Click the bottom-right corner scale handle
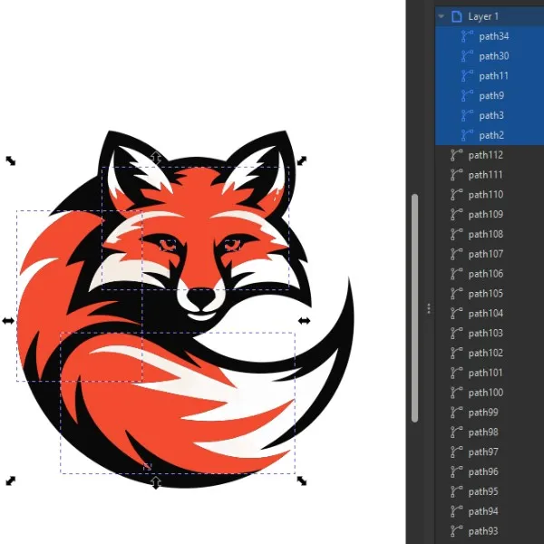The width and height of the screenshot is (544, 544). pos(303,481)
